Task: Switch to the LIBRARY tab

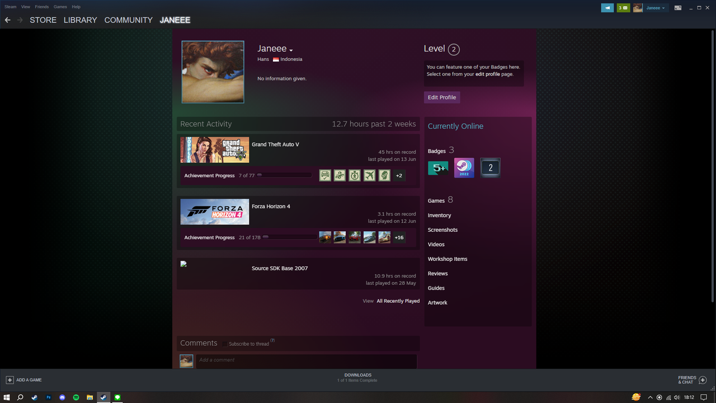Action: (x=81, y=20)
